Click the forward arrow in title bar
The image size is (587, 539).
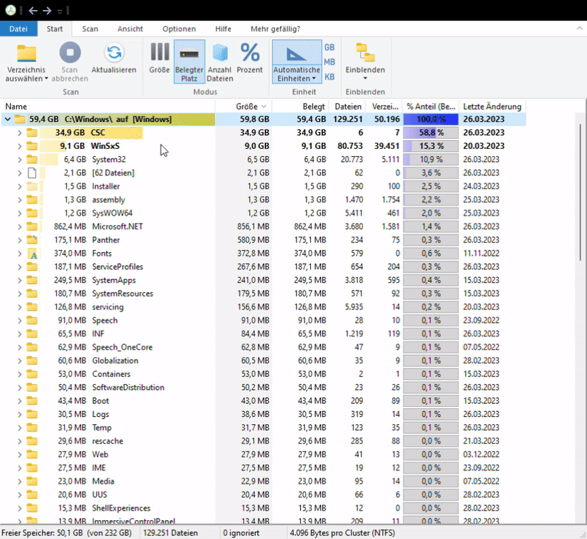pyautogui.click(x=46, y=10)
